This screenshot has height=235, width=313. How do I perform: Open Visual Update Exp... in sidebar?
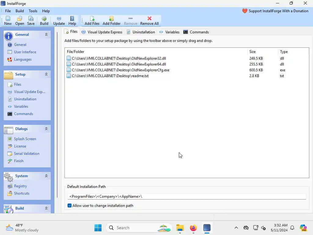(x=30, y=92)
